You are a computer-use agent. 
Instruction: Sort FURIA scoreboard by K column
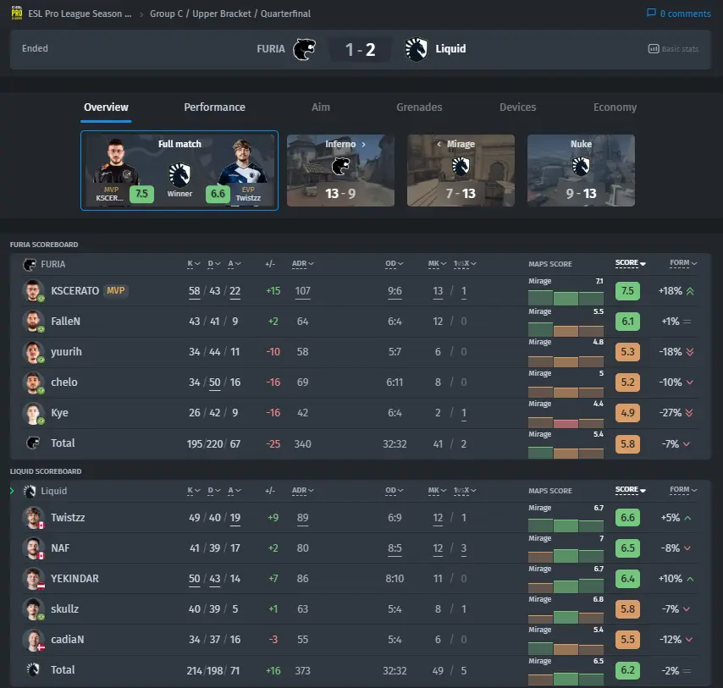pyautogui.click(x=194, y=263)
